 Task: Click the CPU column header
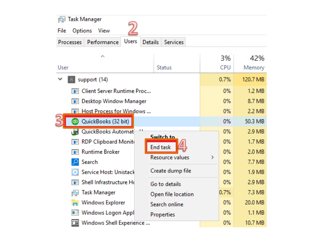225,67
